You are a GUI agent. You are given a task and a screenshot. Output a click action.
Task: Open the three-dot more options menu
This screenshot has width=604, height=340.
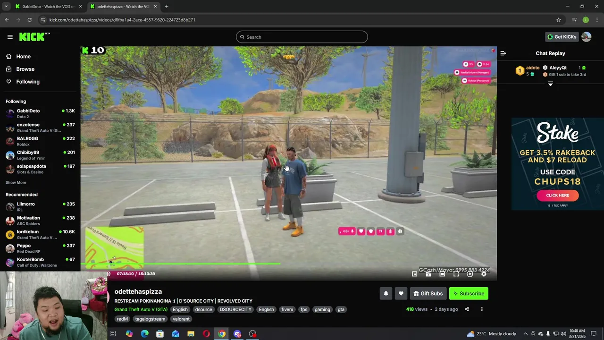click(x=482, y=309)
